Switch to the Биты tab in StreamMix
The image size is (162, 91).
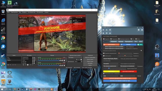141,41
